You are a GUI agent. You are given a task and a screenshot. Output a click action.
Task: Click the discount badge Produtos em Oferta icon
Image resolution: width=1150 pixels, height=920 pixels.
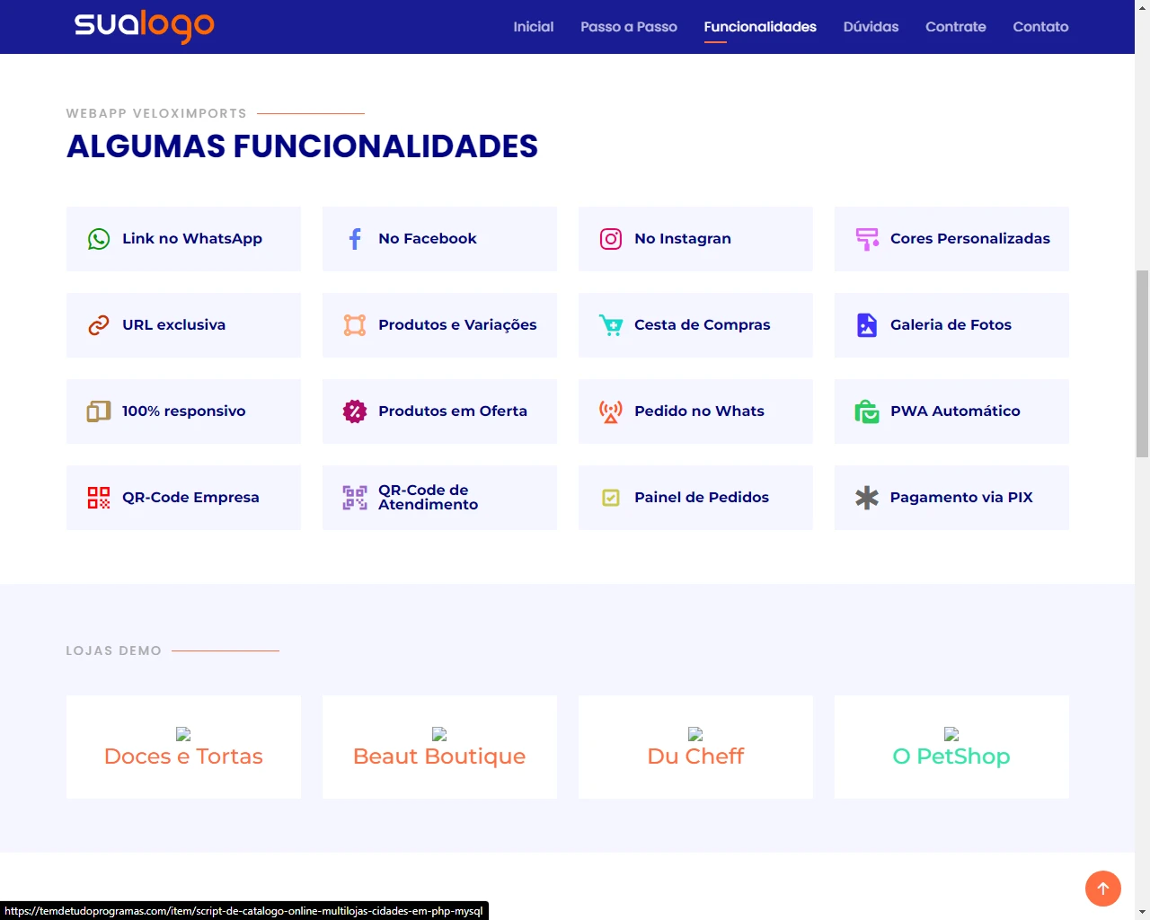(355, 411)
